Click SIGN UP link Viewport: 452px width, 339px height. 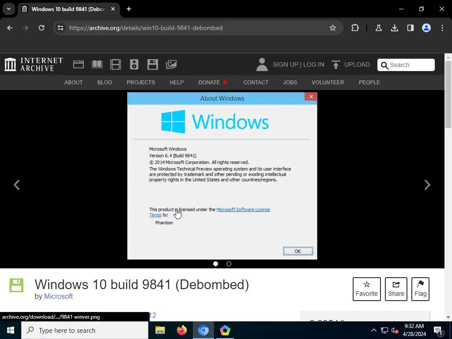(x=286, y=64)
